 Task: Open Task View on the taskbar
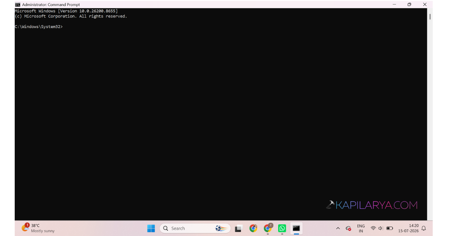tap(239, 228)
